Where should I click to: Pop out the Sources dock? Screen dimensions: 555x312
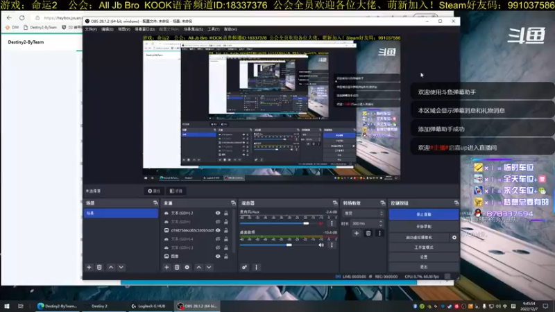tap(233, 203)
